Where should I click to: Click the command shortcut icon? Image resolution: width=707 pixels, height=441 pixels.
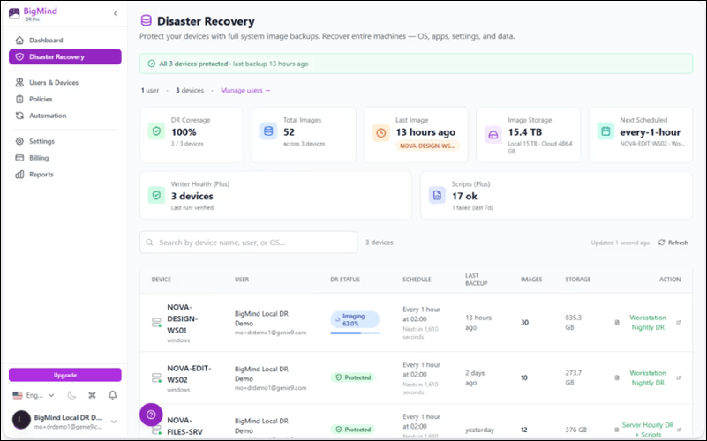(92, 395)
